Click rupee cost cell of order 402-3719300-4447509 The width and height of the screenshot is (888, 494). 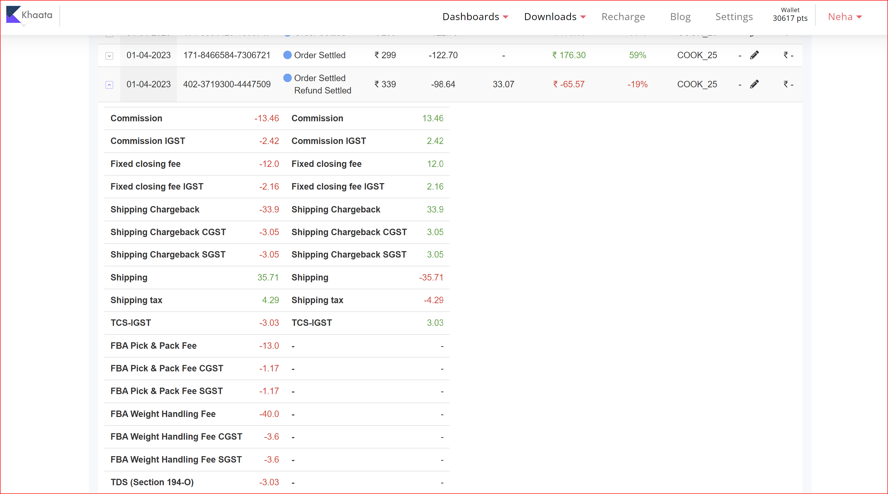788,84
